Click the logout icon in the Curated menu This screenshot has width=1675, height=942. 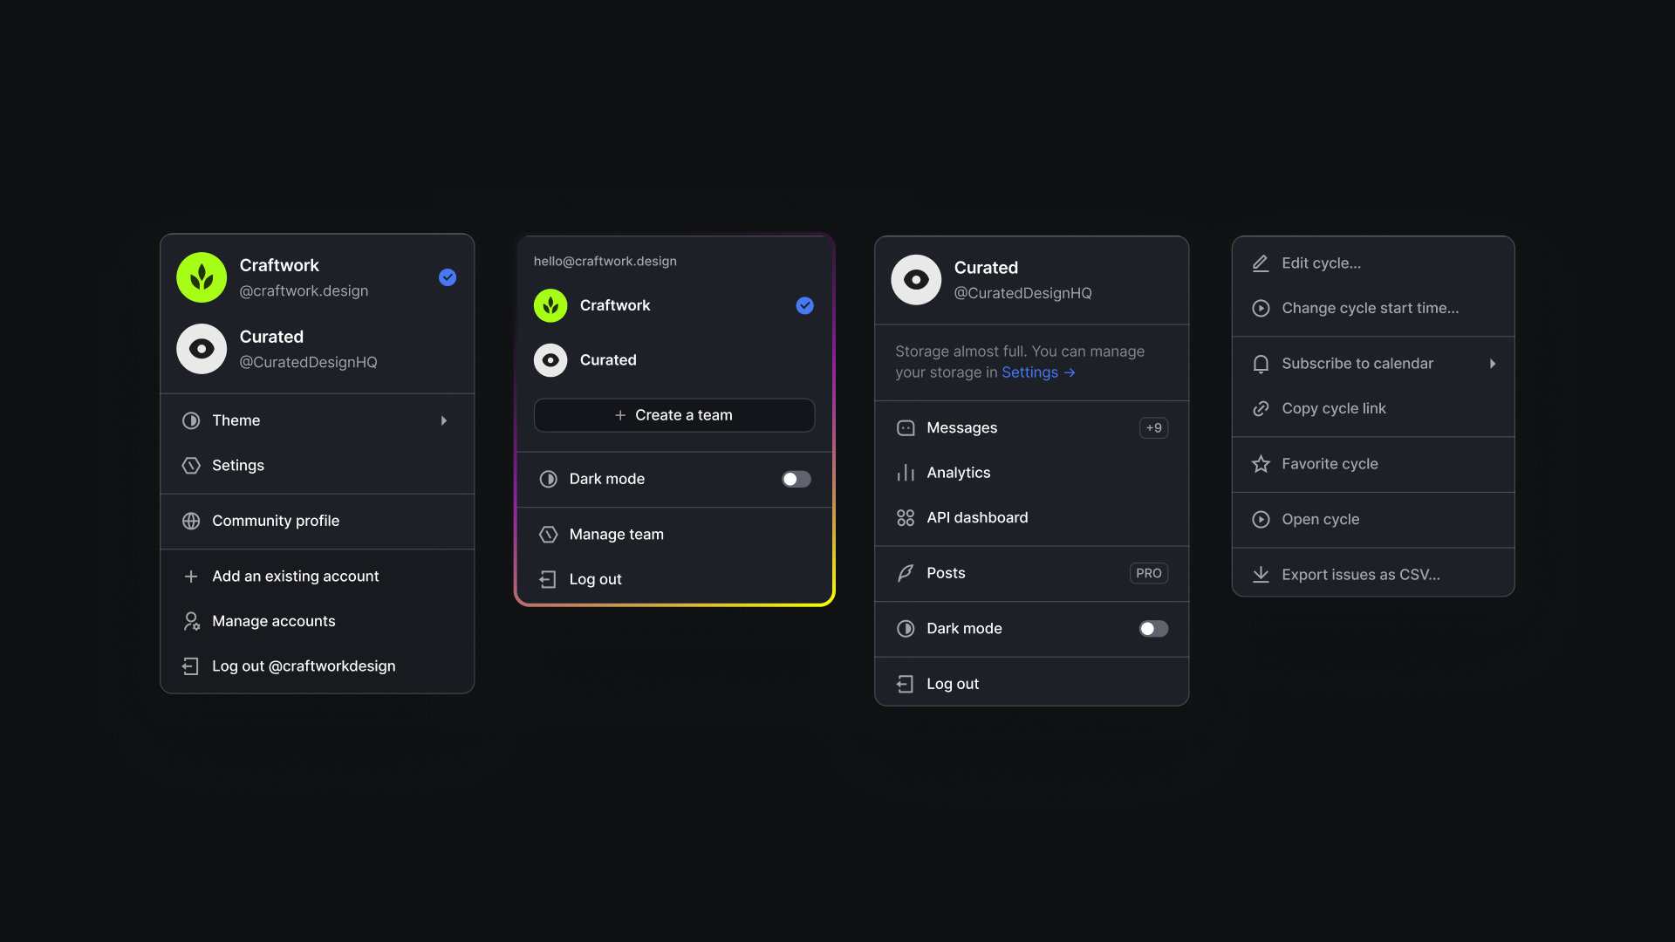coord(906,684)
